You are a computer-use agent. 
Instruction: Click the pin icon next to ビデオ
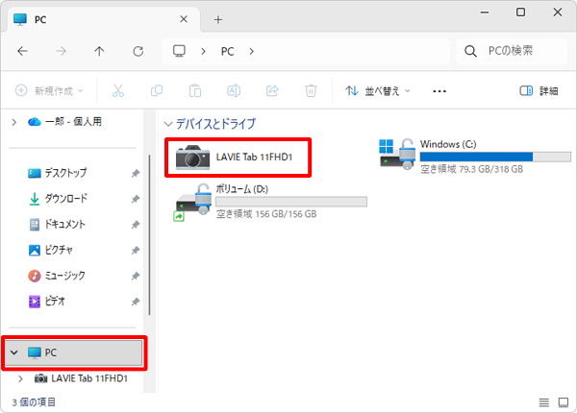[136, 302]
